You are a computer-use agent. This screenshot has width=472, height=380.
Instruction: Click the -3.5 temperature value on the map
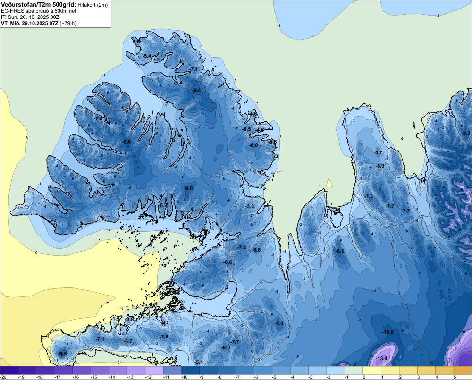click(x=166, y=322)
